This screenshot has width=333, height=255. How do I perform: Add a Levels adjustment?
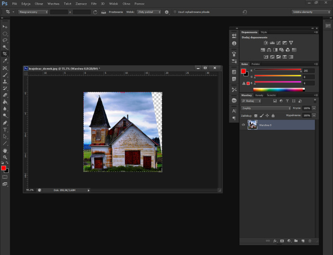(x=272, y=43)
